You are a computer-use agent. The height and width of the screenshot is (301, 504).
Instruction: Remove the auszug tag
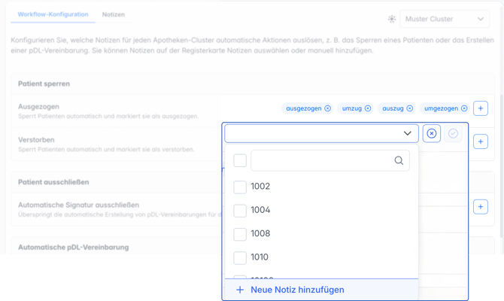coord(409,108)
